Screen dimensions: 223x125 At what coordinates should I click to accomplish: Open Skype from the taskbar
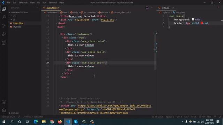click(x=76, y=122)
